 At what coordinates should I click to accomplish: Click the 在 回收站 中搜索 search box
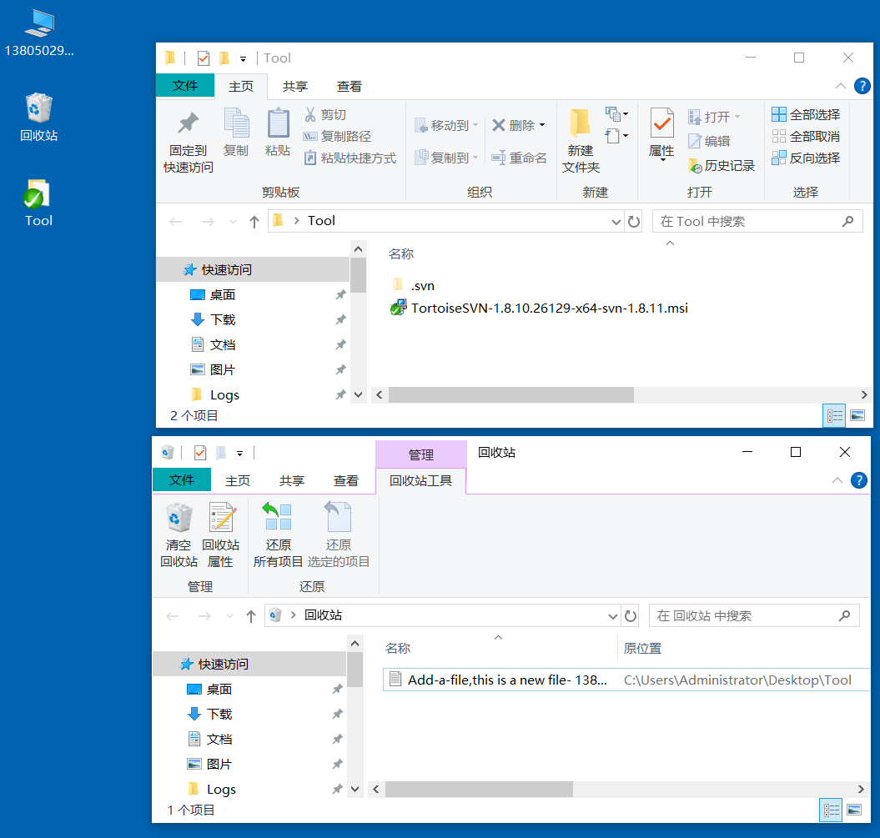click(754, 616)
